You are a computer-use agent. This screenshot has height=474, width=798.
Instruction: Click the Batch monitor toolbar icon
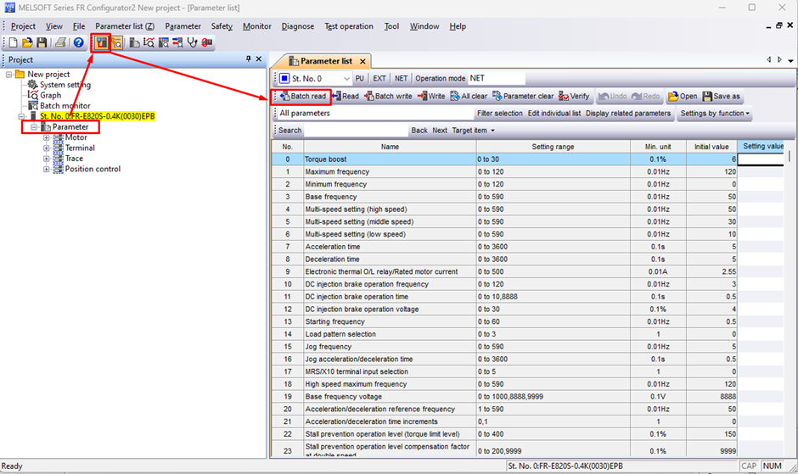(163, 42)
